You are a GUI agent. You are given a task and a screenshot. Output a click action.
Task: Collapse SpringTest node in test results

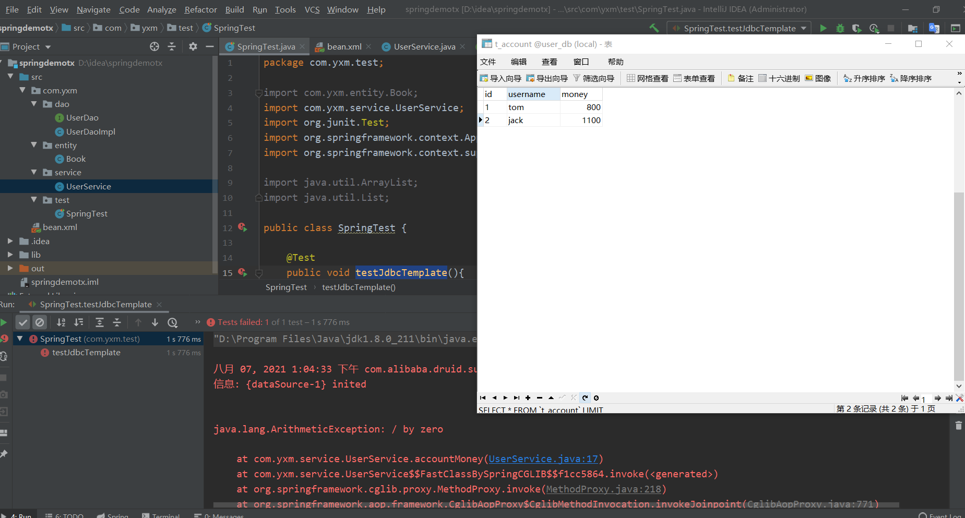point(20,339)
